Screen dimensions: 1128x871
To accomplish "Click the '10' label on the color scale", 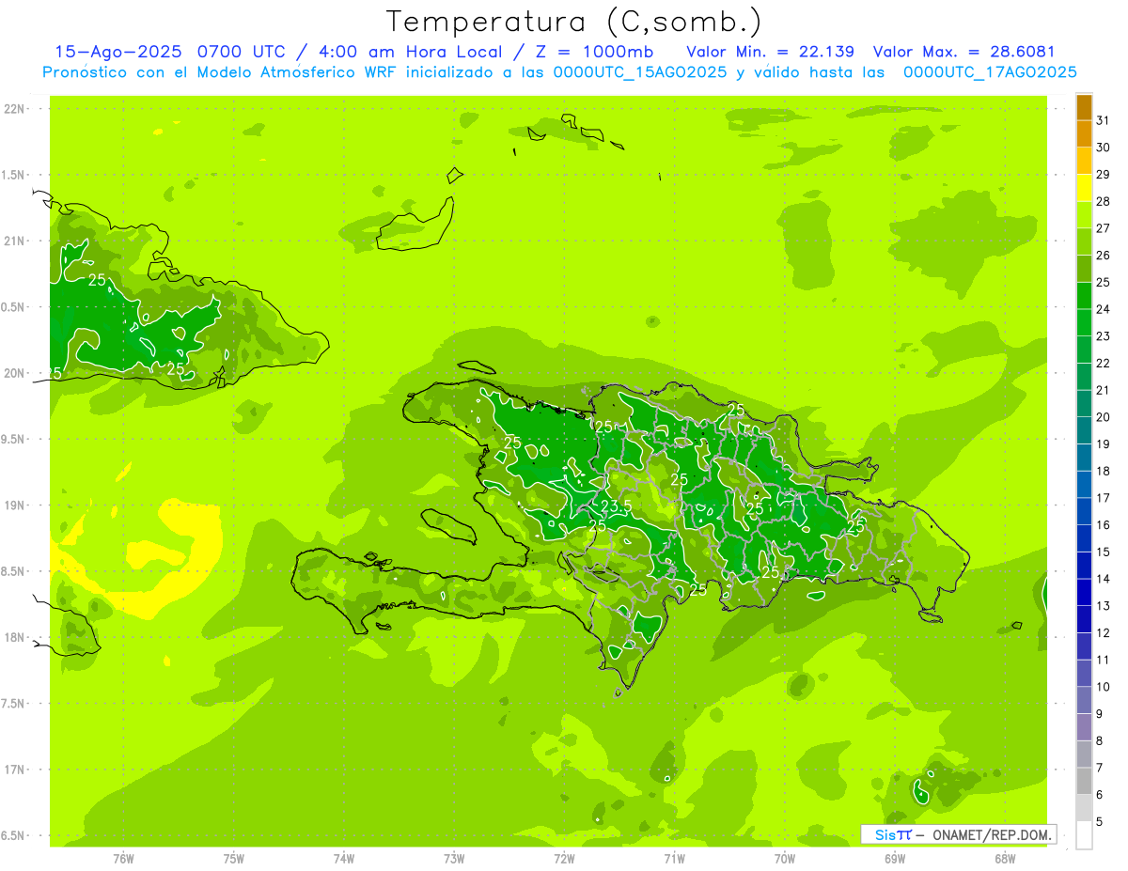I will pyautogui.click(x=1104, y=687).
